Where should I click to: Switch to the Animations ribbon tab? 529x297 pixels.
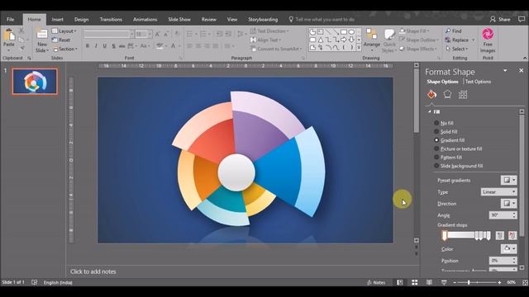click(145, 19)
